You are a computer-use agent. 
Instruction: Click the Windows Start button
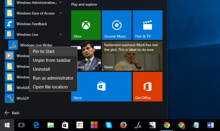[x=7, y=125]
